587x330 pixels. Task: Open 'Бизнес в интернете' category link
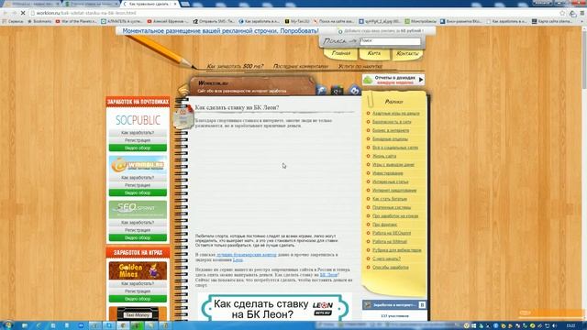click(391, 130)
